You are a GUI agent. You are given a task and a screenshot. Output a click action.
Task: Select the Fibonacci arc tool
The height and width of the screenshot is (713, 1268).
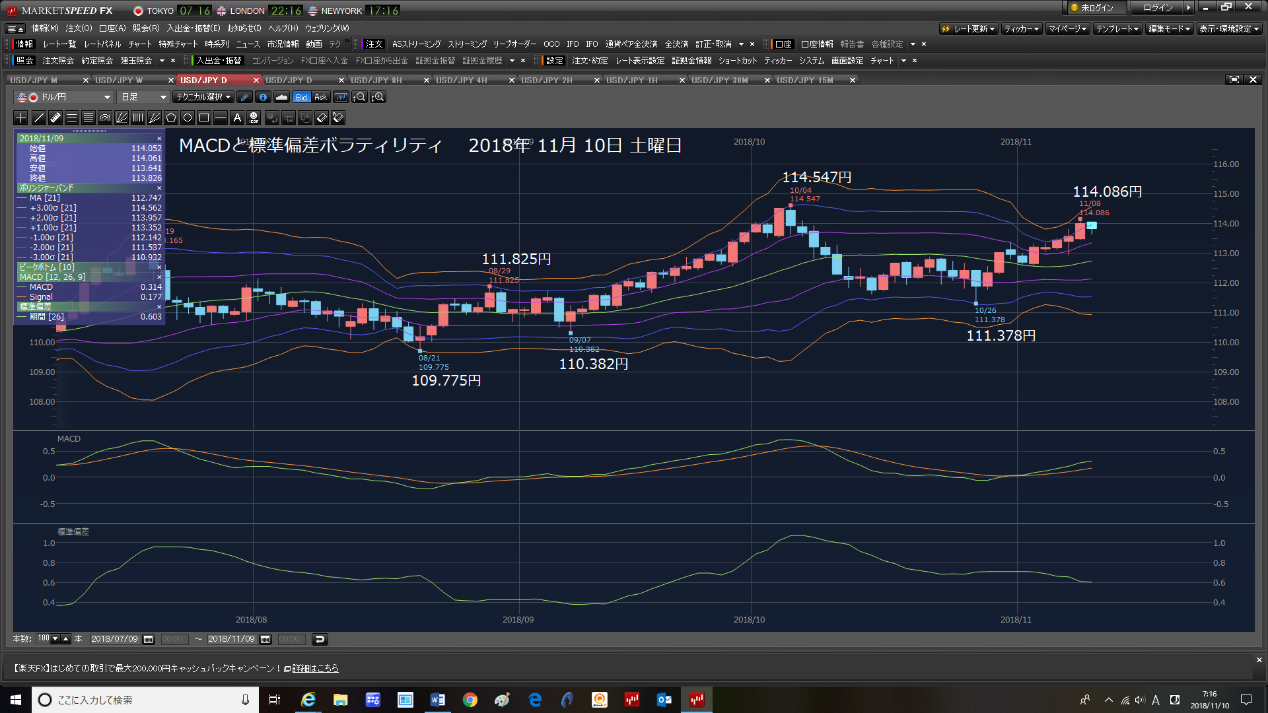pos(105,118)
